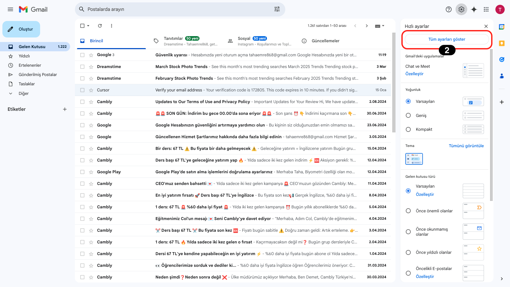Open the Google apps grid
Image resolution: width=510 pixels, height=287 pixels.
(x=486, y=10)
